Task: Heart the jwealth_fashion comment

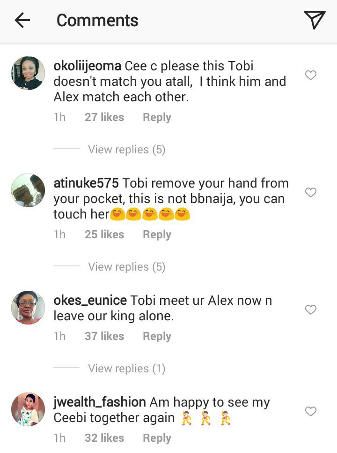Action: pos(311,411)
